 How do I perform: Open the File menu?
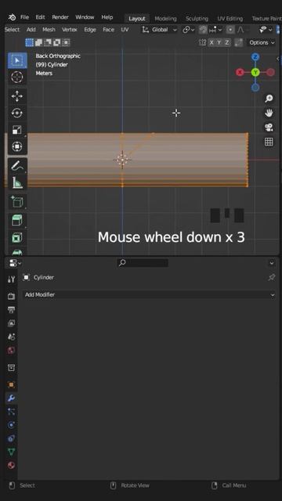coord(24,17)
